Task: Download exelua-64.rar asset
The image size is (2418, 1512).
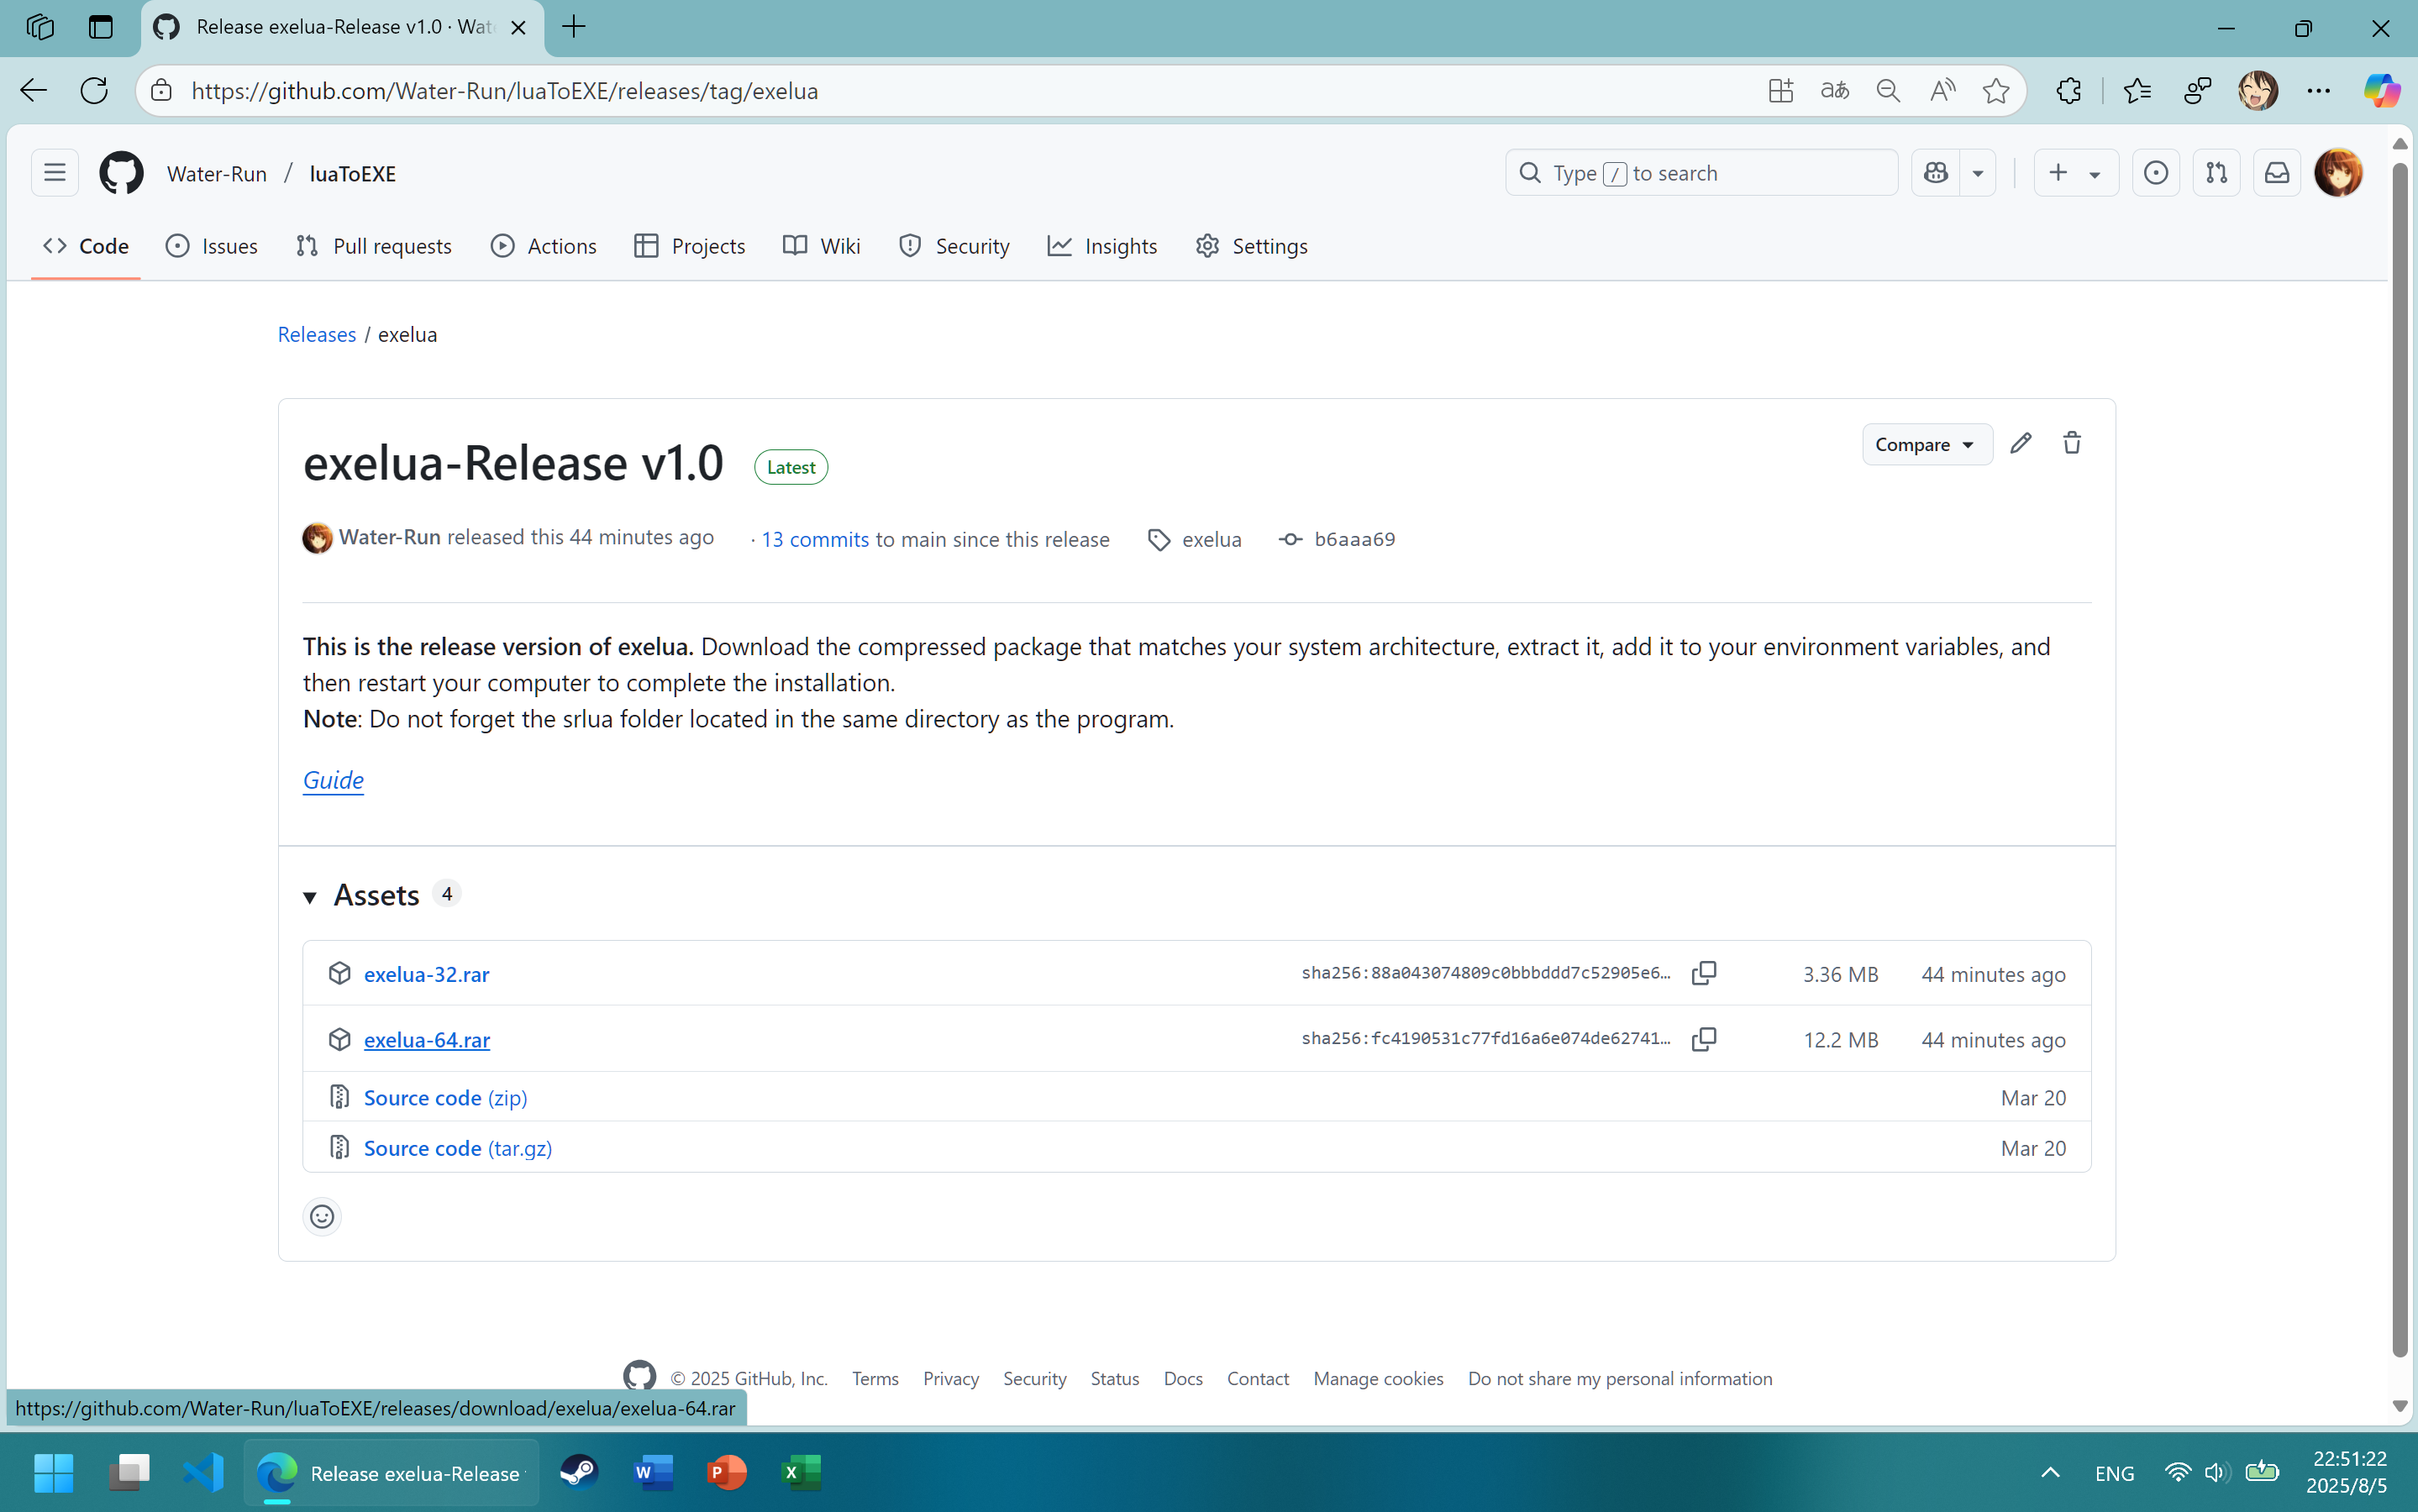Action: (x=426, y=1040)
